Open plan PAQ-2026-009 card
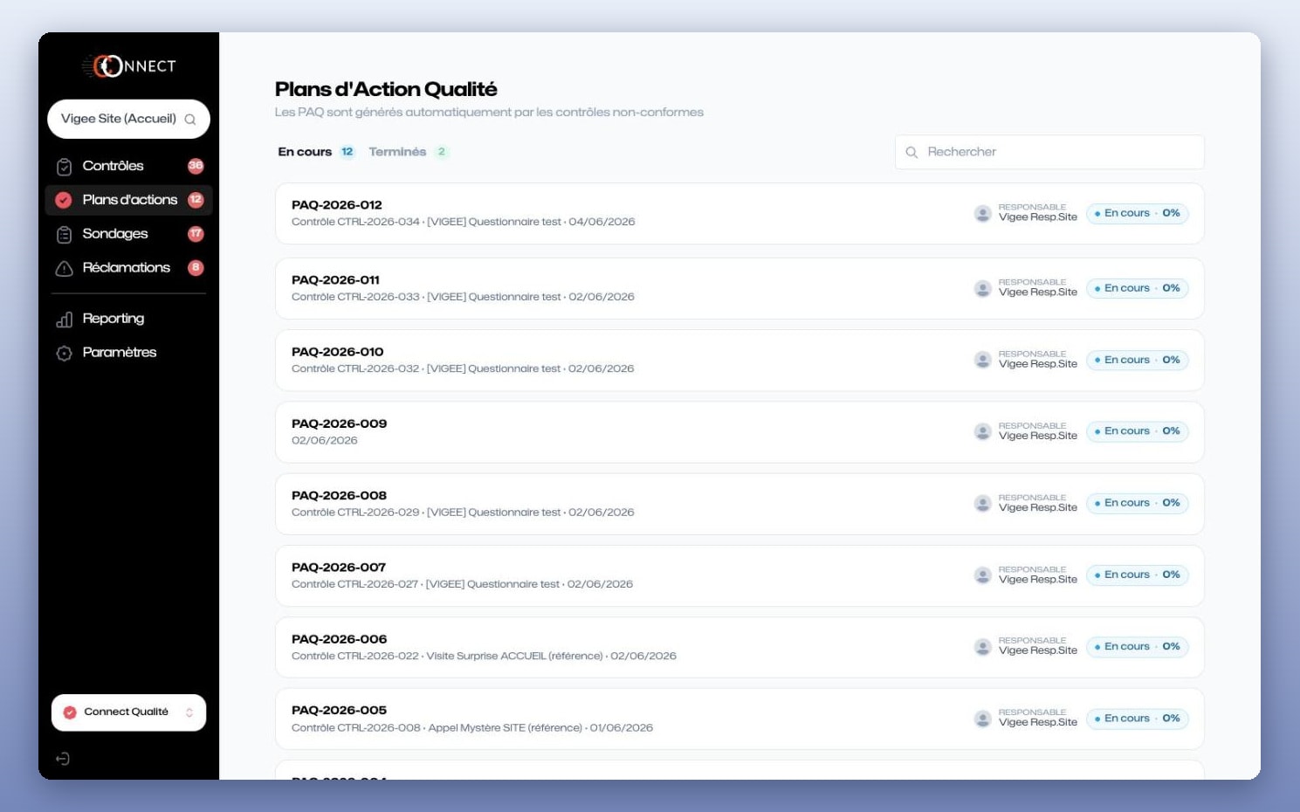The image size is (1300, 812). (x=739, y=432)
